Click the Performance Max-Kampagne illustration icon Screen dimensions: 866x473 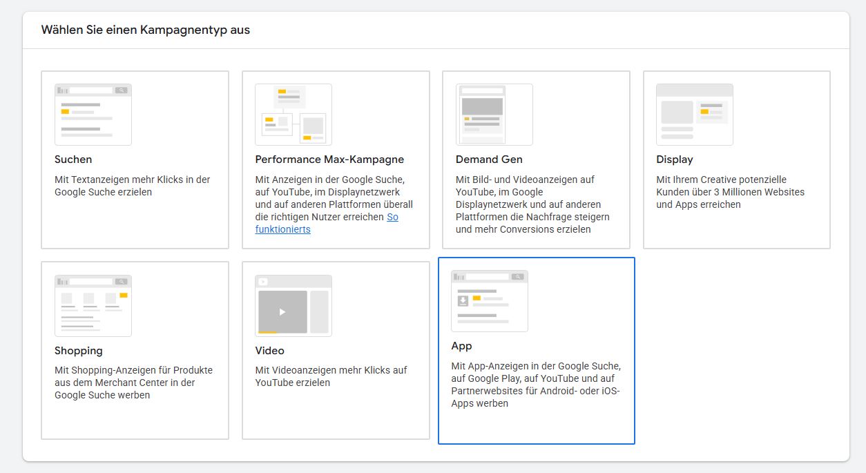point(294,115)
